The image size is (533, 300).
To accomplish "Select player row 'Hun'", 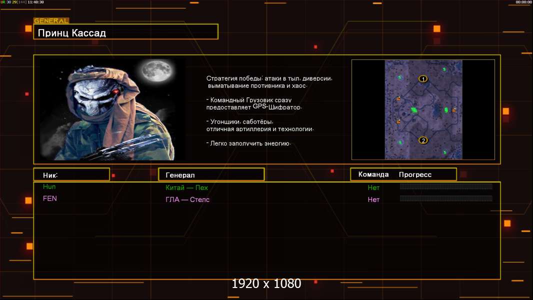I will [x=267, y=187].
